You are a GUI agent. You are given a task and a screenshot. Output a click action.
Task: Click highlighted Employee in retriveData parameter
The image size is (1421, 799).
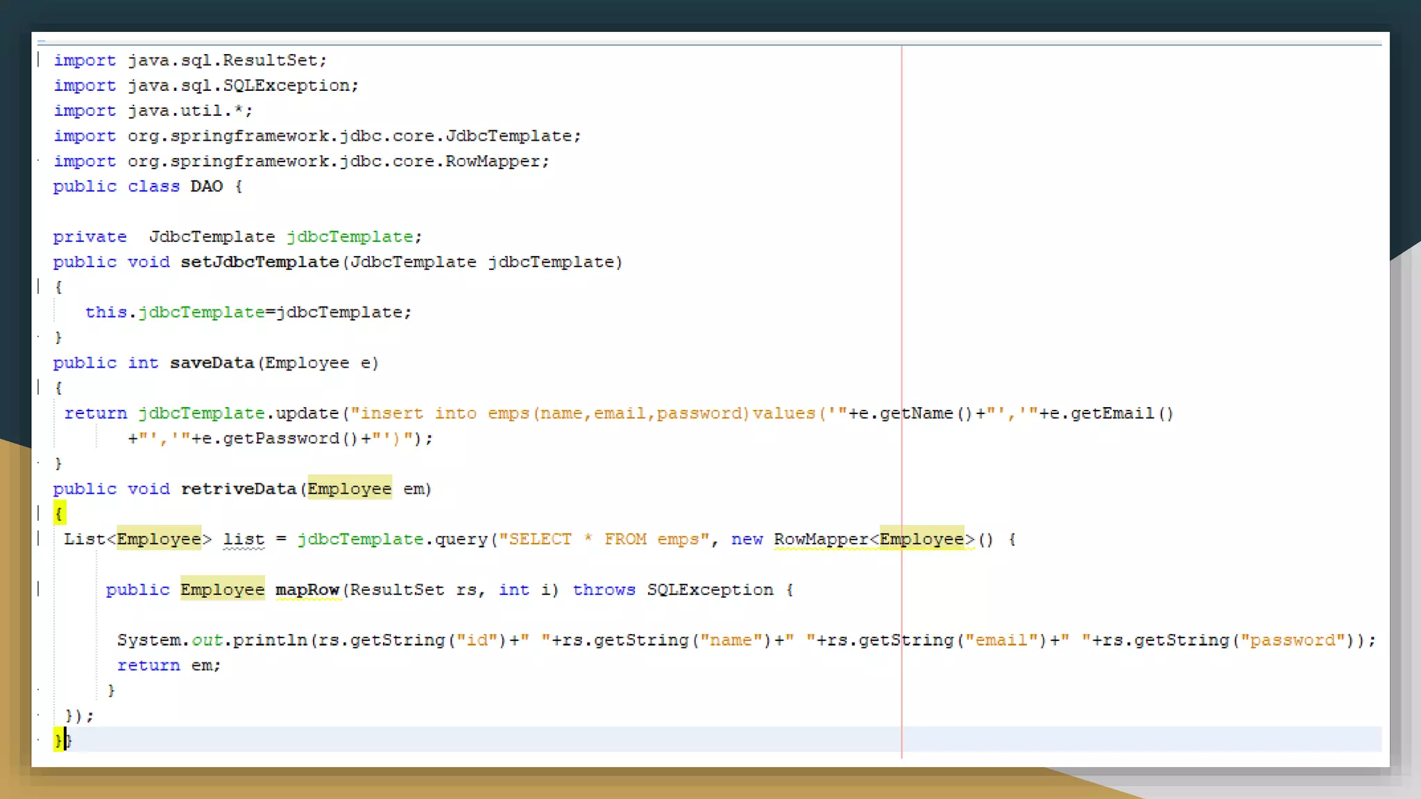tap(350, 489)
